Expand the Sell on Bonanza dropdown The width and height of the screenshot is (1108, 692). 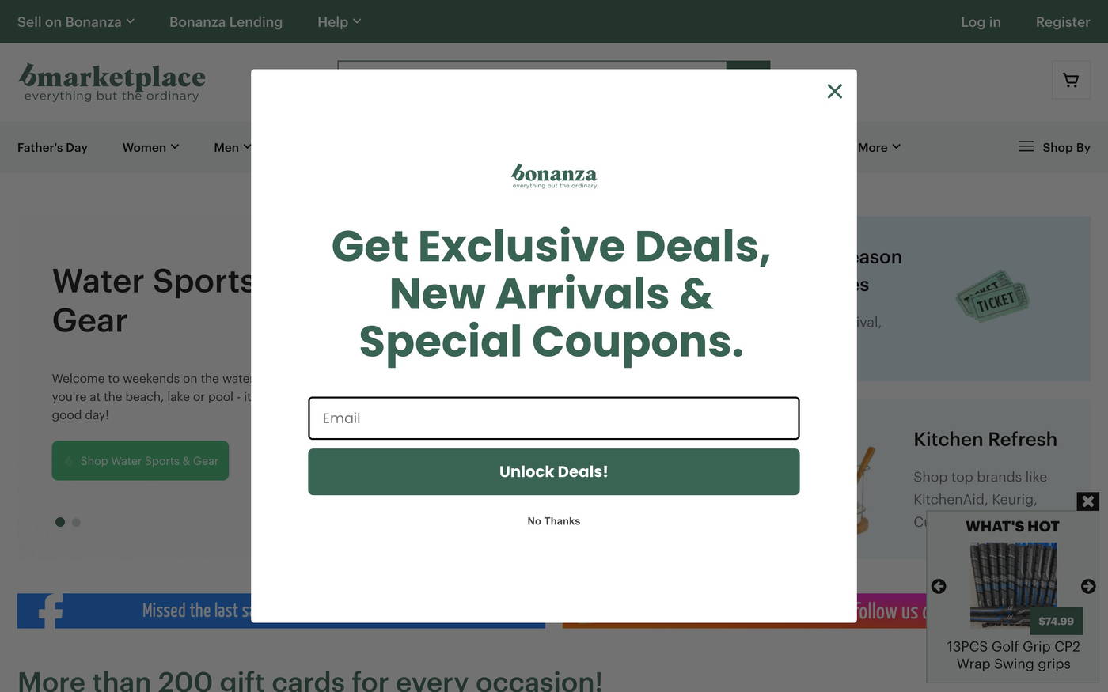click(76, 21)
